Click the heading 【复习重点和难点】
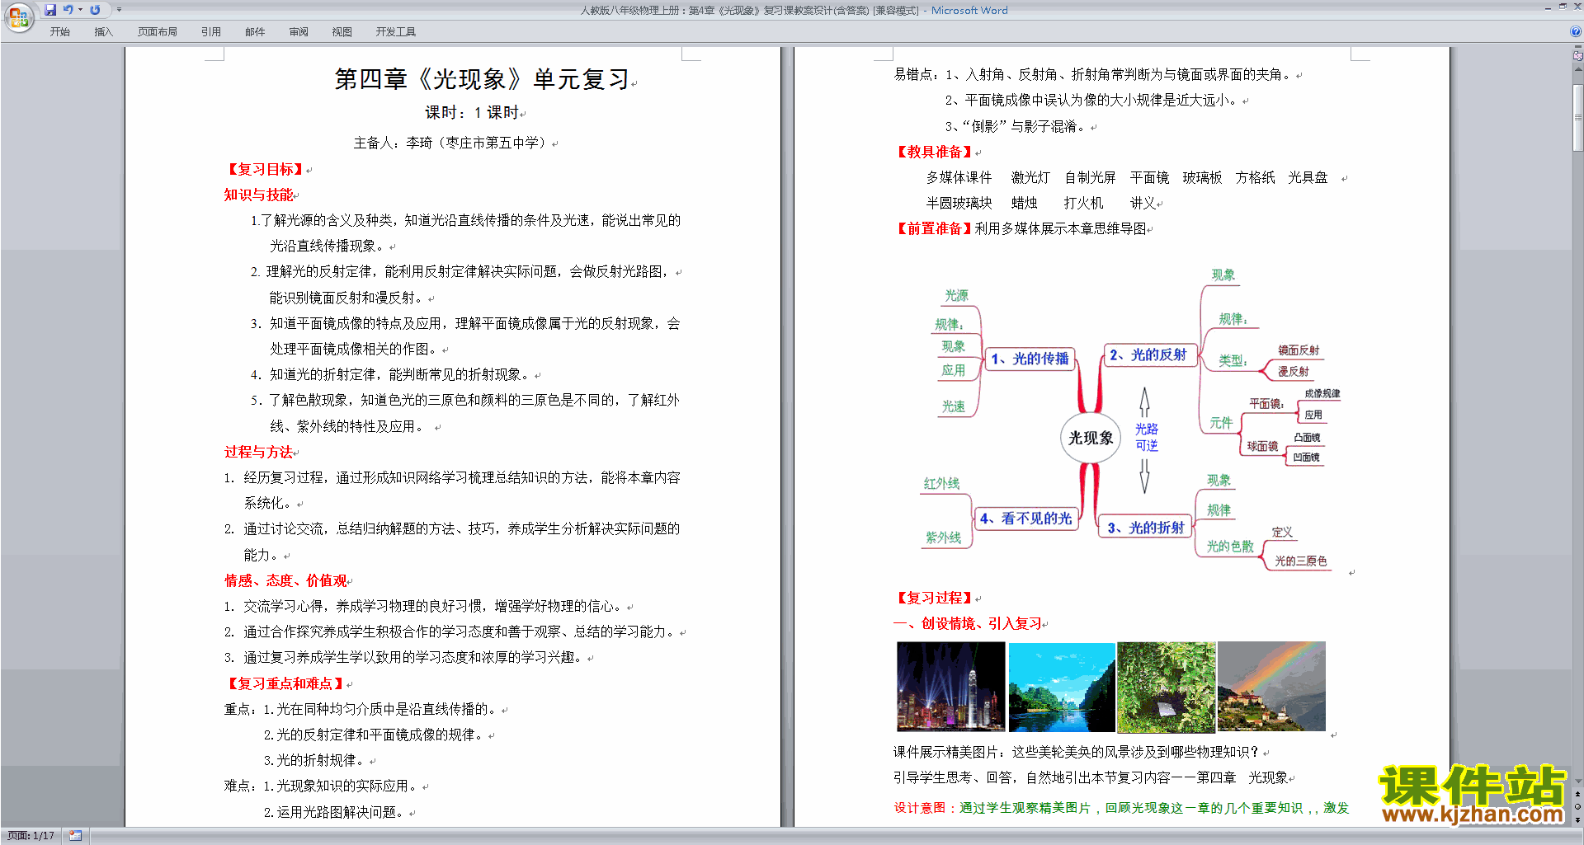Image resolution: width=1584 pixels, height=845 pixels. coord(285,683)
